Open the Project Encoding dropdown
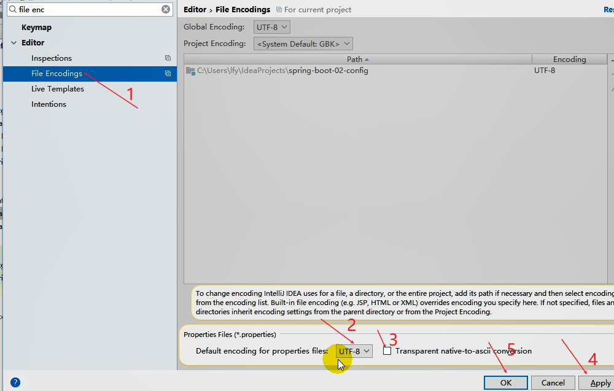The width and height of the screenshot is (614, 391). [x=303, y=44]
